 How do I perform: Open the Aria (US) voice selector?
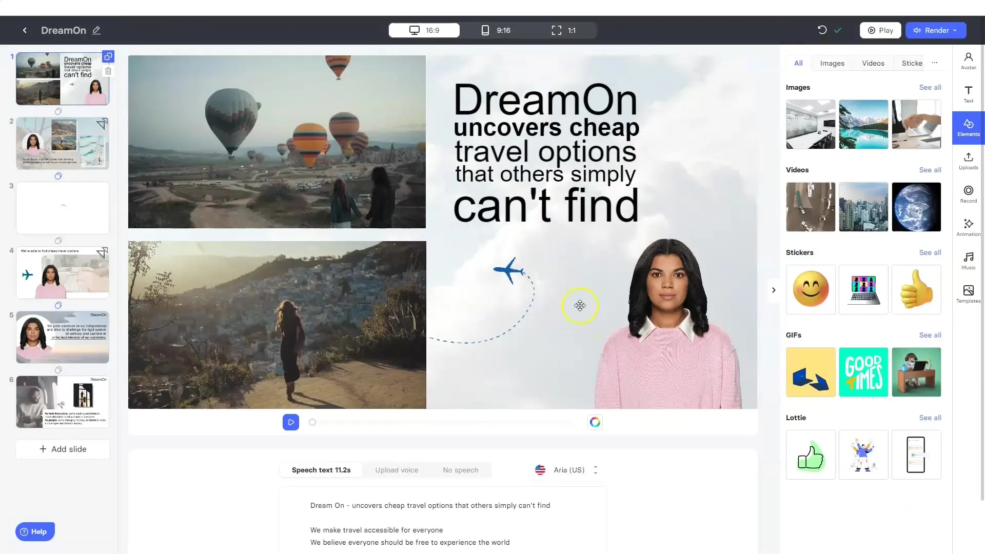tap(566, 470)
